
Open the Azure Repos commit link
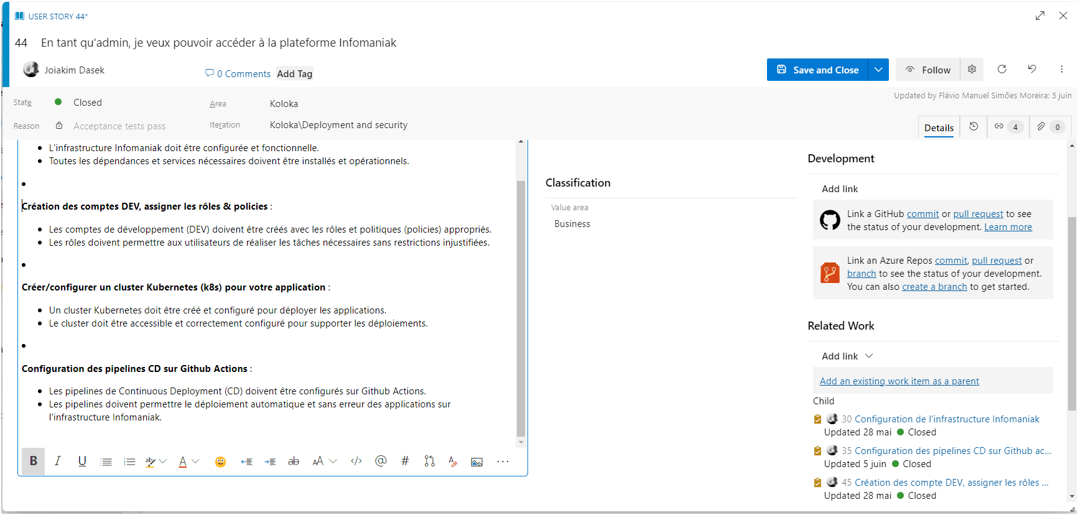tap(951, 261)
